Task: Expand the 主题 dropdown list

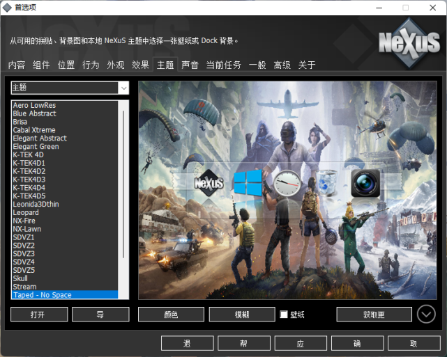Action: click(x=123, y=88)
